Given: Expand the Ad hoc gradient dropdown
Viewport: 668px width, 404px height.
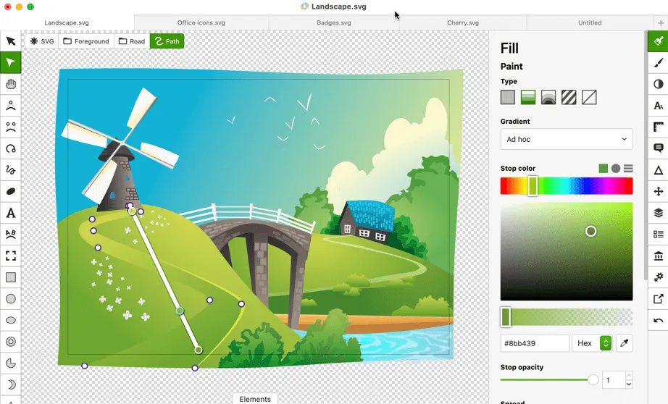Looking at the screenshot, I should click(x=566, y=139).
